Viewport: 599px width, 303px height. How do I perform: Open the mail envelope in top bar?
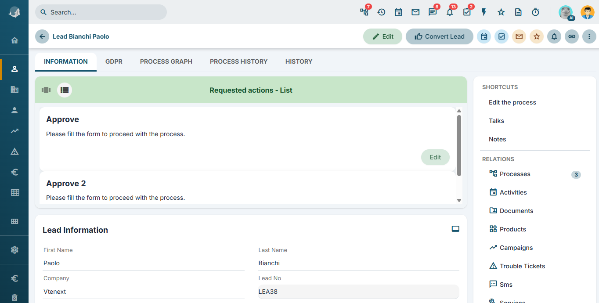415,12
